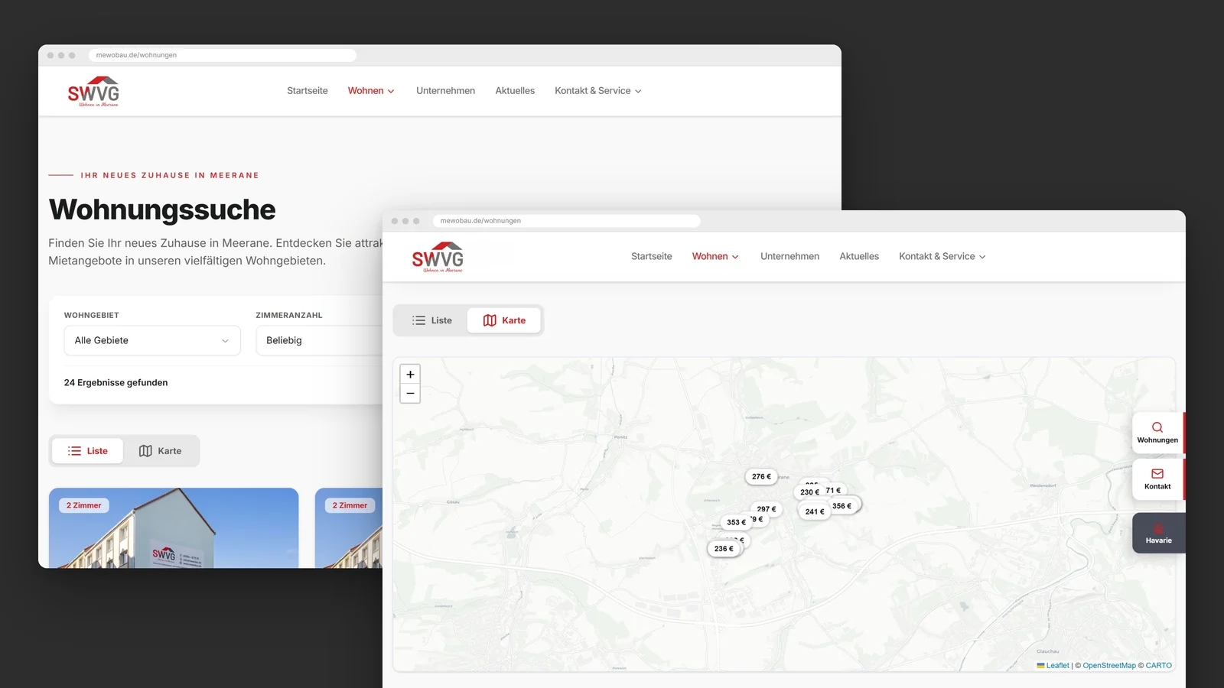The image size is (1224, 688).
Task: Follow the OpenStreetMap attribution link
Action: point(1109,666)
